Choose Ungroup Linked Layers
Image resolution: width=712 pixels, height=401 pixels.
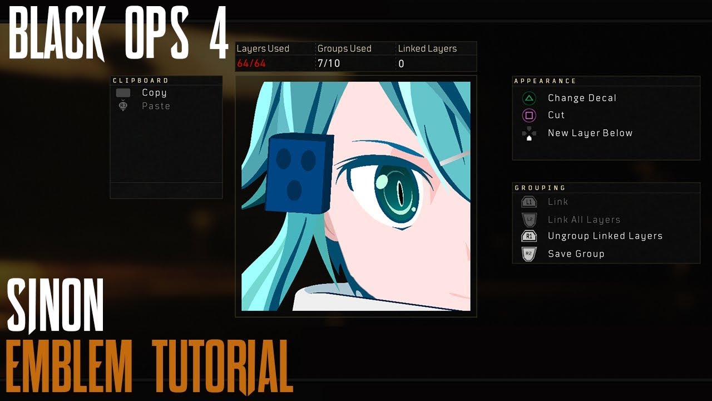[605, 236]
